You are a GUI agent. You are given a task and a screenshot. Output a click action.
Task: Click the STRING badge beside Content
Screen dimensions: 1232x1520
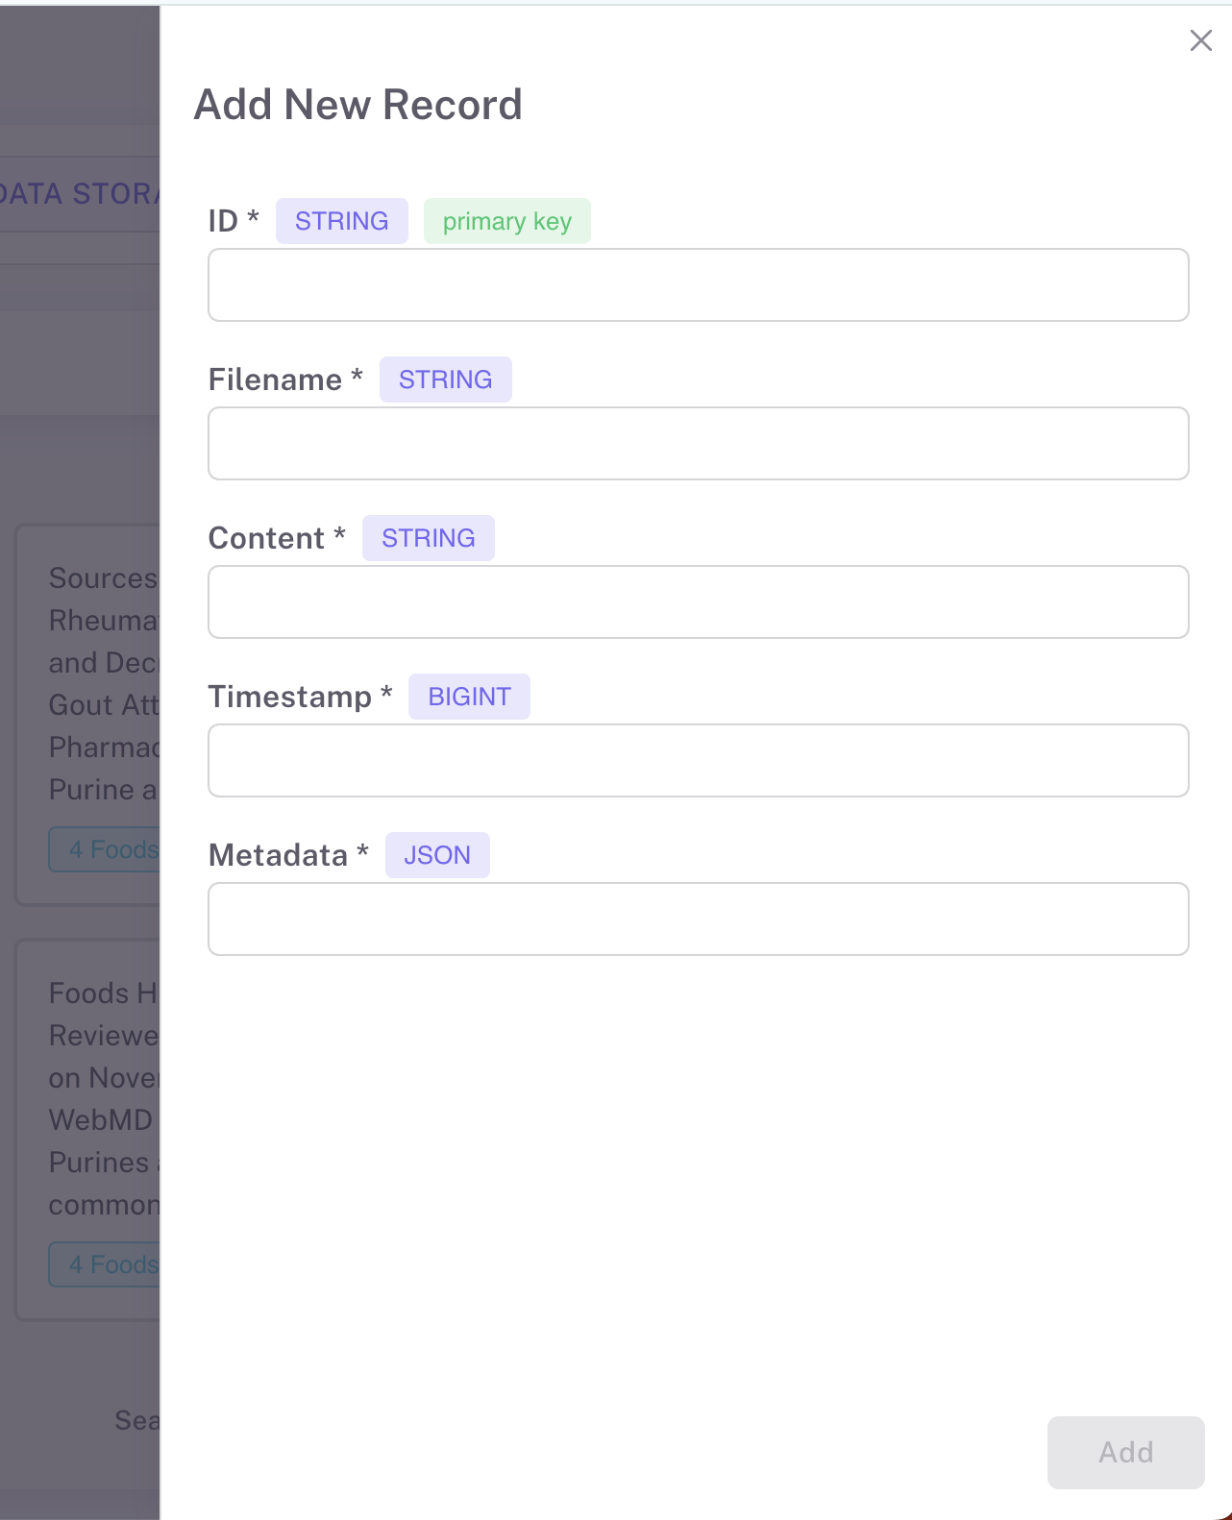click(428, 538)
